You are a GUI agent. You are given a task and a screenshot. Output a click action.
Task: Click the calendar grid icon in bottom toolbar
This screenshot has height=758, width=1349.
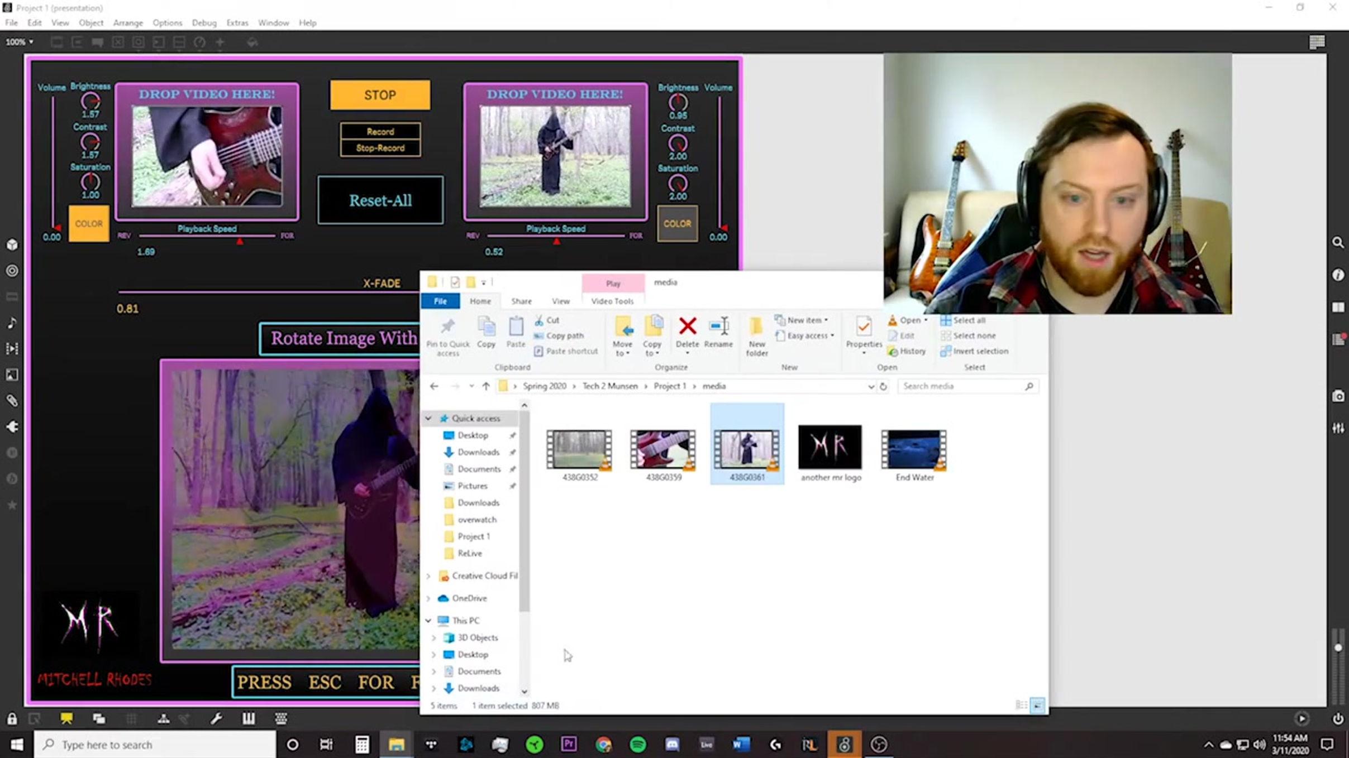tap(281, 719)
